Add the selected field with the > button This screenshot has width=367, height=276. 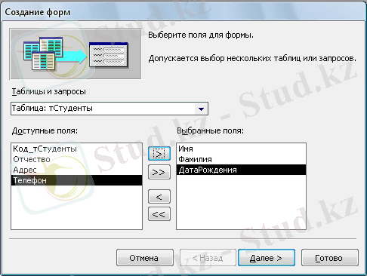pyautogui.click(x=159, y=154)
